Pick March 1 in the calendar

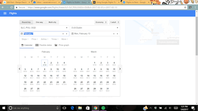click(94, 64)
